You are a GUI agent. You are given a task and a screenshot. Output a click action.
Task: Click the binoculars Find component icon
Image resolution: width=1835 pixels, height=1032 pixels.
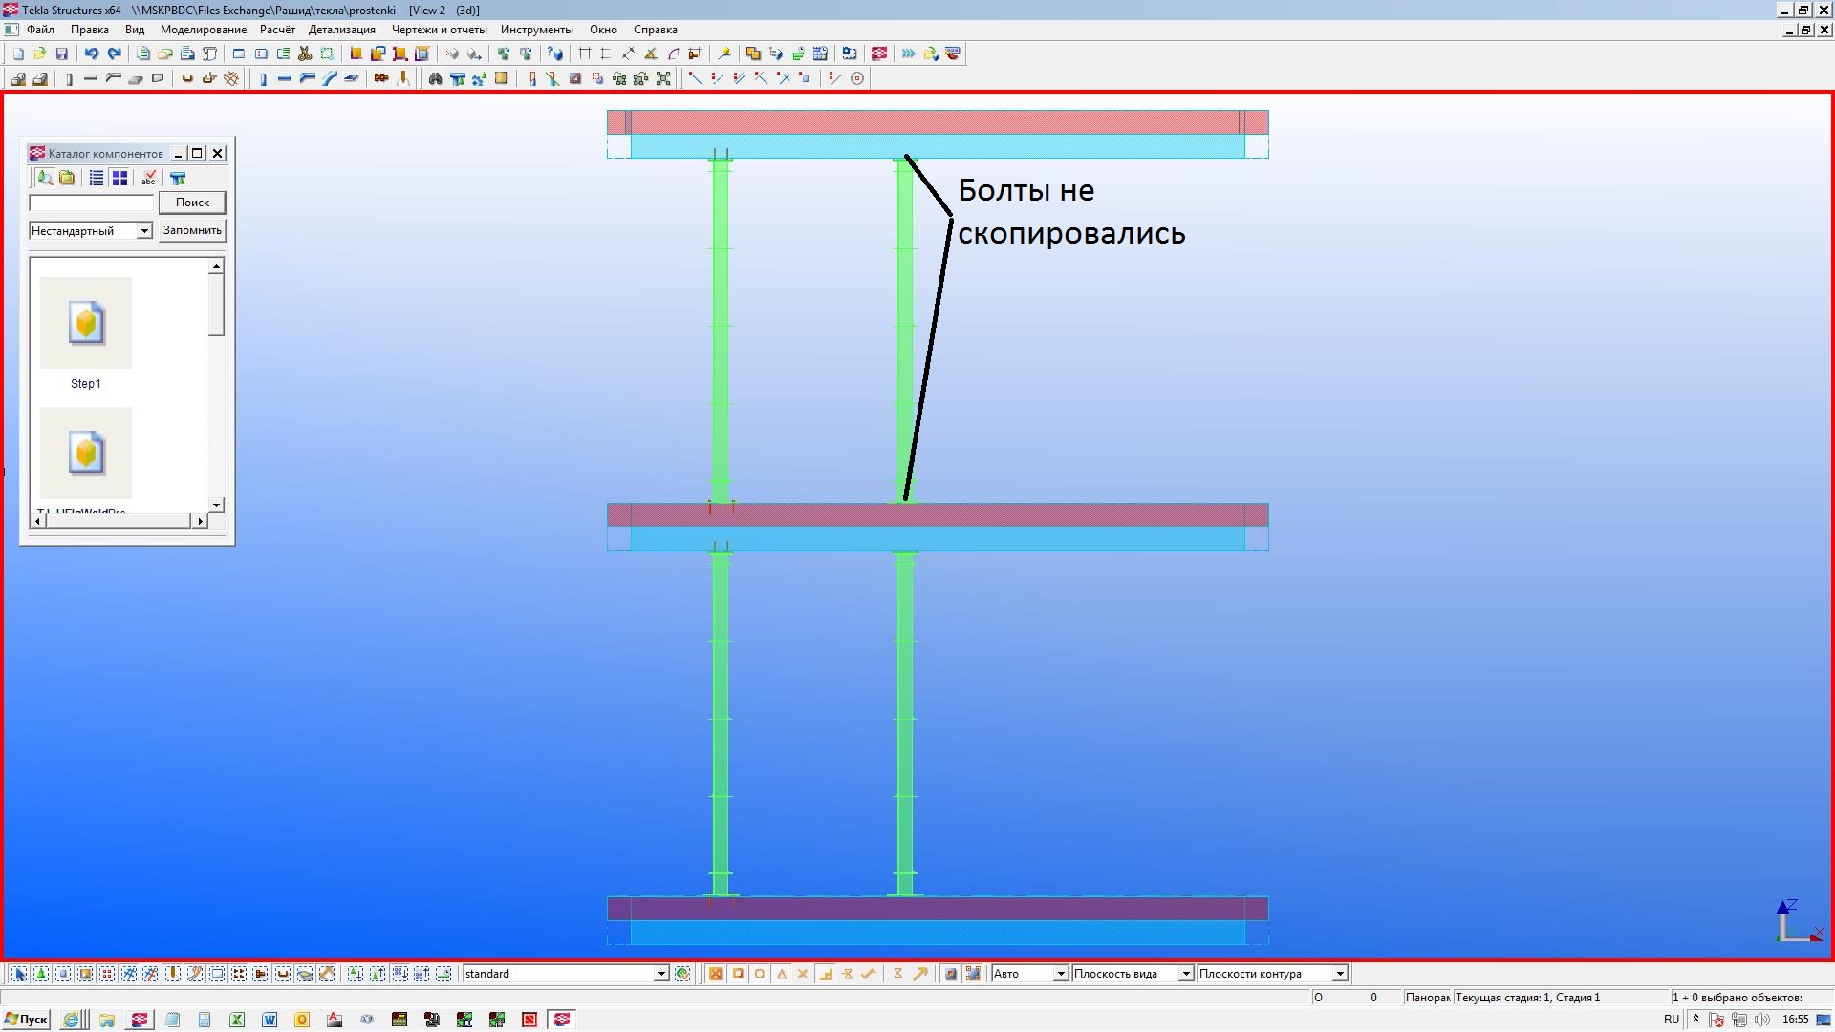click(x=435, y=79)
